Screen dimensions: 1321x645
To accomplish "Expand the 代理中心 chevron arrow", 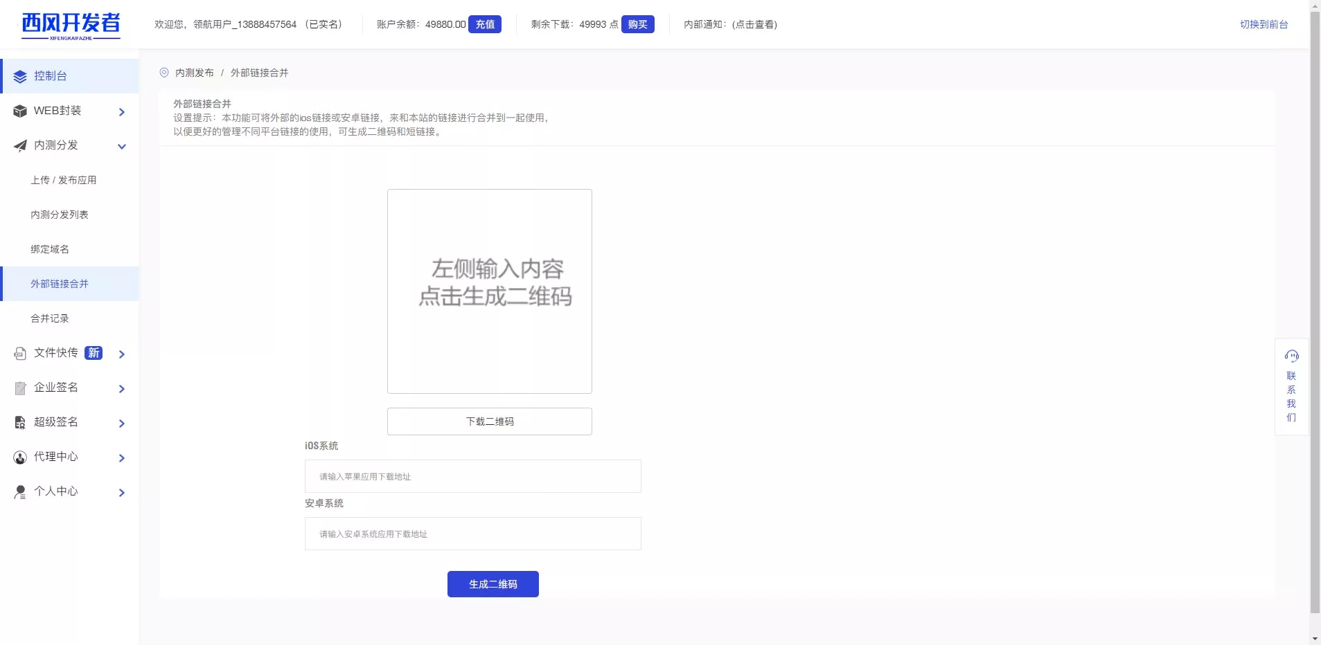I will tap(122, 458).
